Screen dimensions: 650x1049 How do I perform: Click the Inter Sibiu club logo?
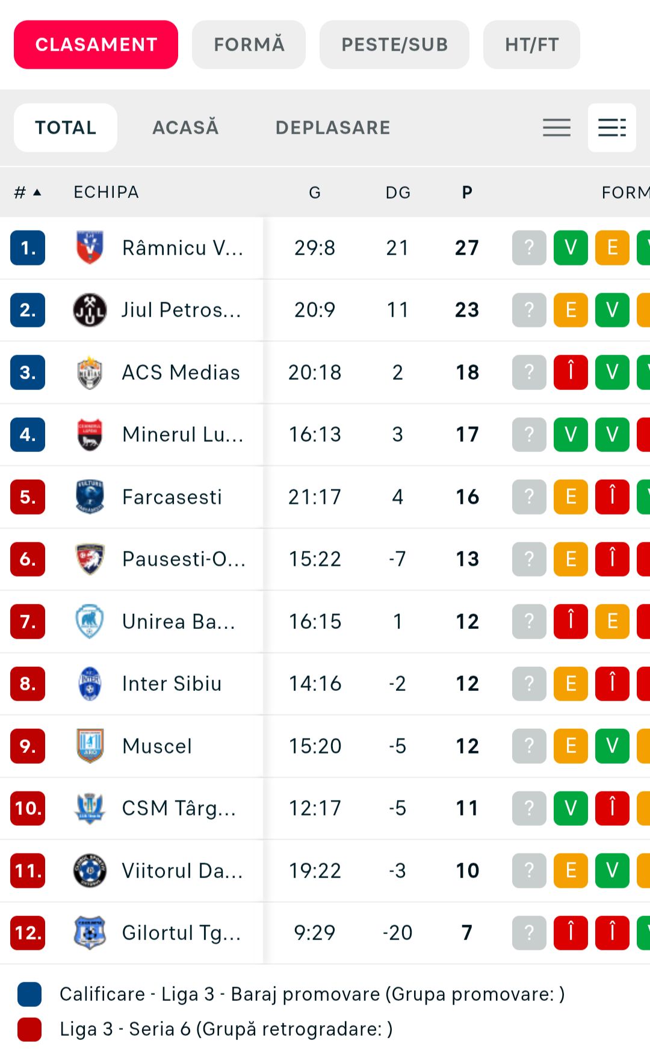click(x=90, y=684)
